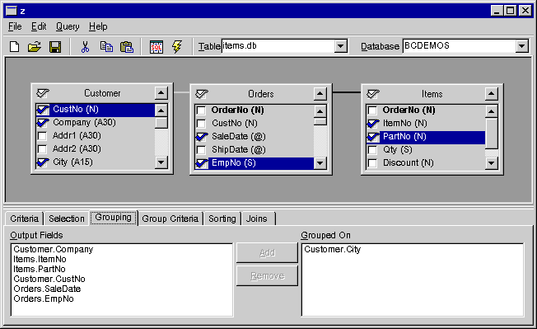Select the Grouping tab
The height and width of the screenshot is (329, 537).
pyautogui.click(x=114, y=218)
